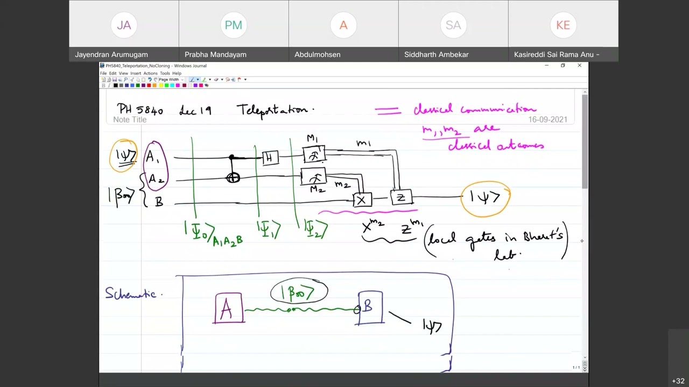Pick the black ink color swatch

116,85
